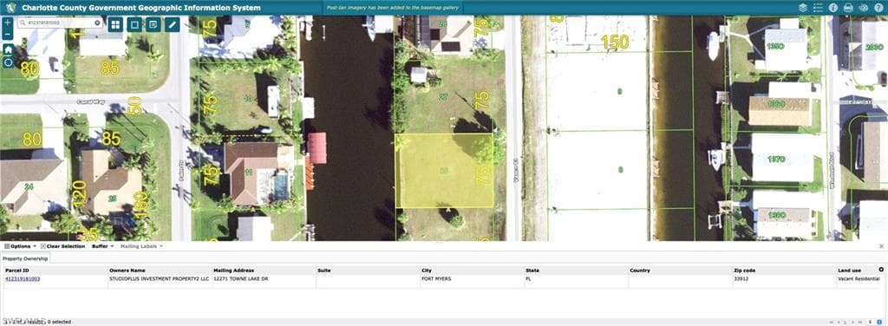This screenshot has width=888, height=326.
Task: Click Post-Ian imagery notice banner
Action: click(393, 8)
